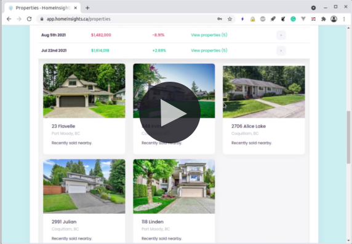The width and height of the screenshot is (352, 244).
Task: Open the yellow padlock extension
Action: [252, 19]
